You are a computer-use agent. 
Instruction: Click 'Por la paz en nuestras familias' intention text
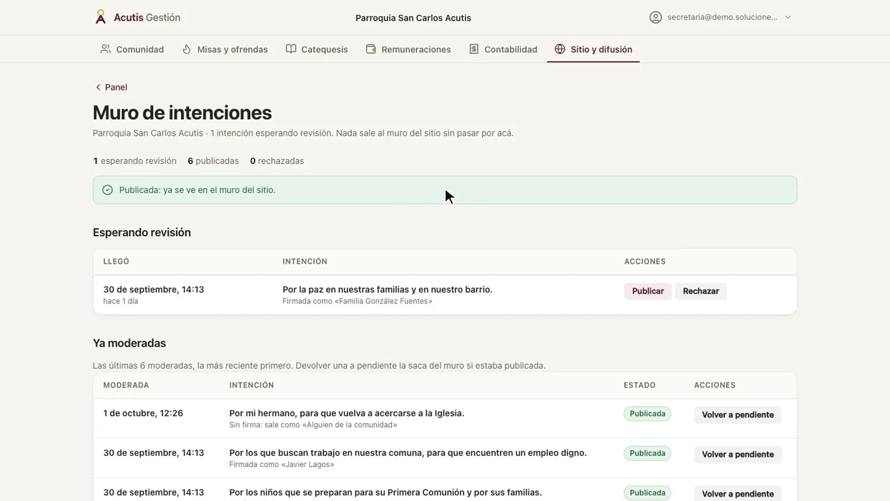click(387, 289)
